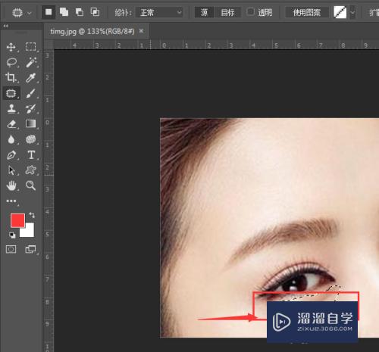Viewport: 379px width, 352px height.
Task: Select the Path Selection tool
Action: [11, 170]
